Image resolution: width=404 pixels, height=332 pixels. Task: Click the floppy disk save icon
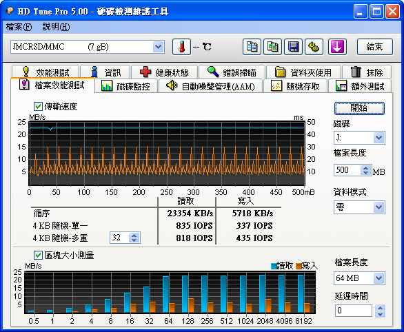[293, 47]
